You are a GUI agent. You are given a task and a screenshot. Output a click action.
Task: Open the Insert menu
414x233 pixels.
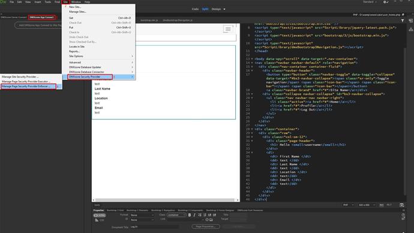click(x=38, y=2)
